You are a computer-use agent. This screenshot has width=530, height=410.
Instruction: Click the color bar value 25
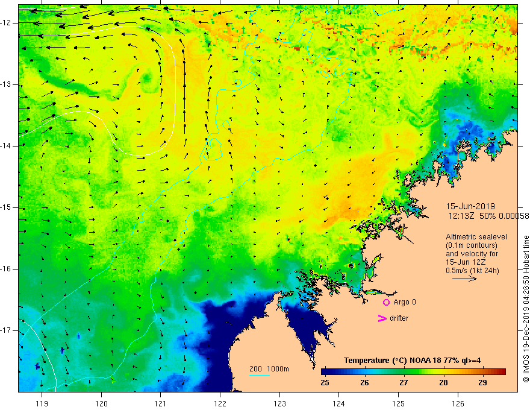point(325,383)
